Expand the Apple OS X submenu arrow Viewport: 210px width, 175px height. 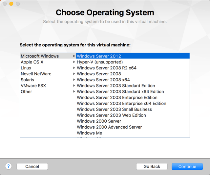[74, 62]
